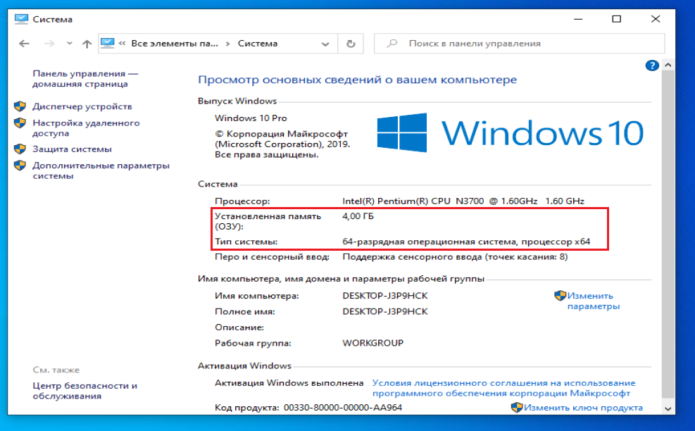
Task: Click product code '00330-80000-00000-AA964'
Action: point(343,408)
